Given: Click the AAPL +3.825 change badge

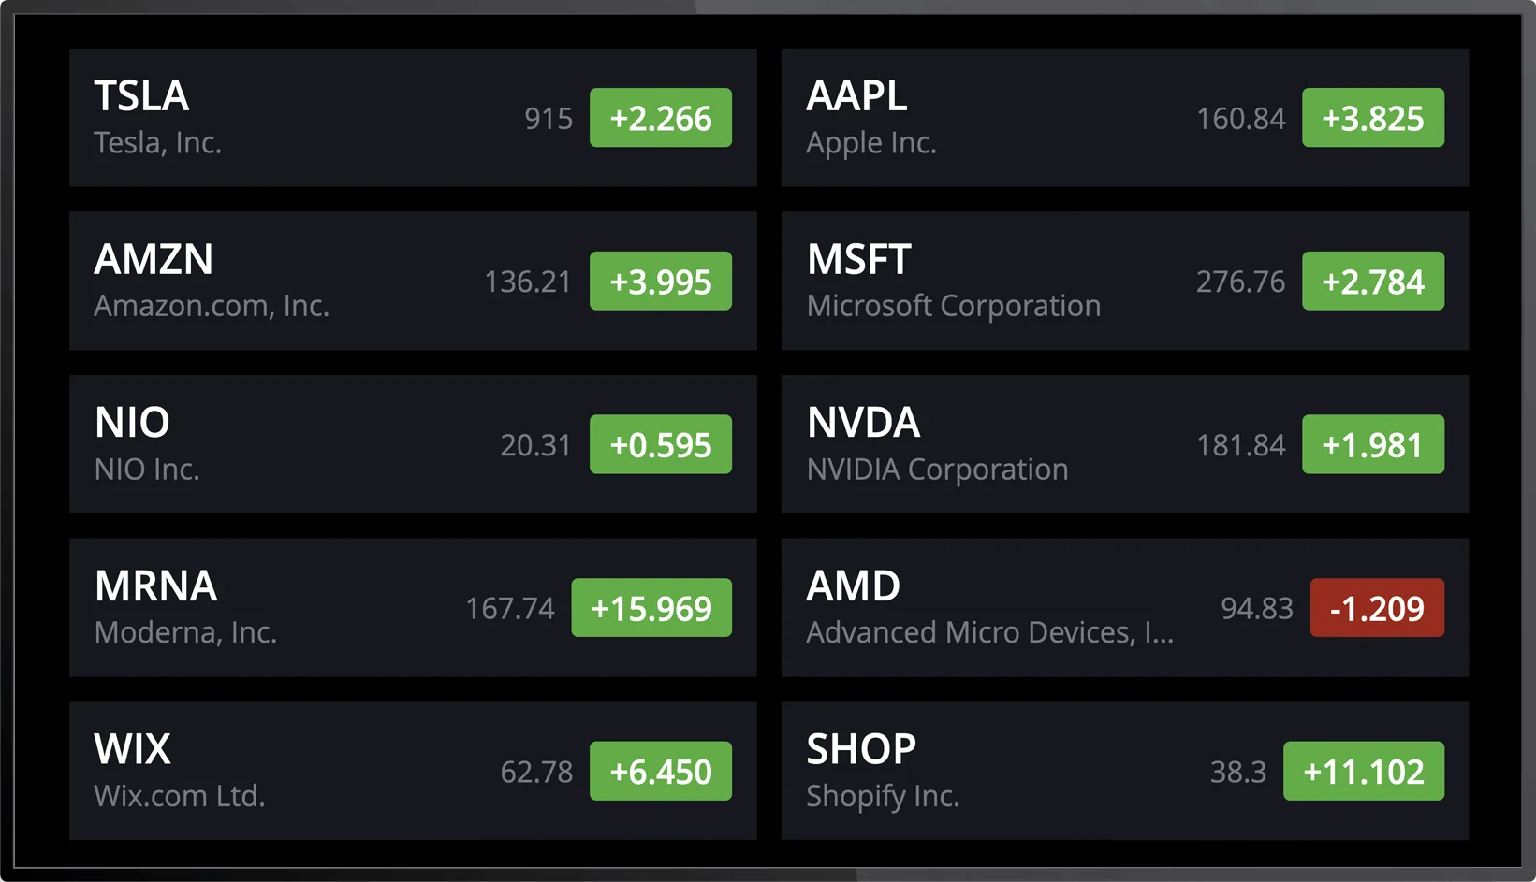Looking at the screenshot, I should click(x=1372, y=118).
